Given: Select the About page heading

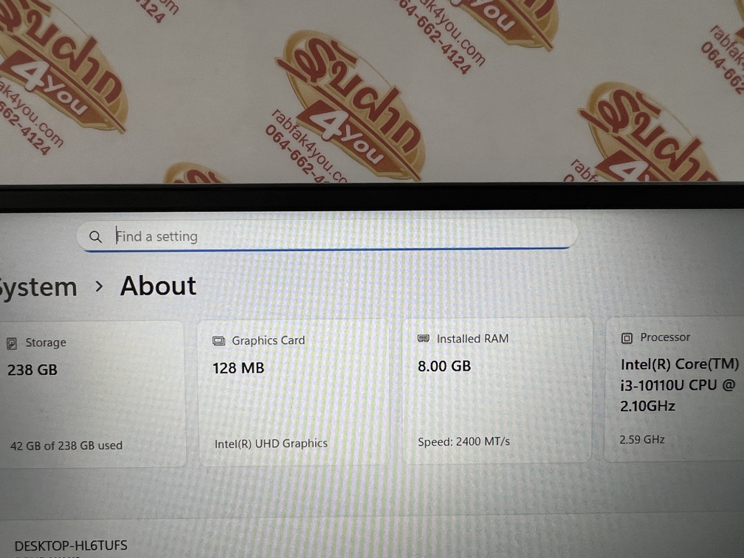Looking at the screenshot, I should pyautogui.click(x=158, y=286).
